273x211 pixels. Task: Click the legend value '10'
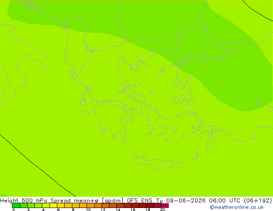point(88,210)
